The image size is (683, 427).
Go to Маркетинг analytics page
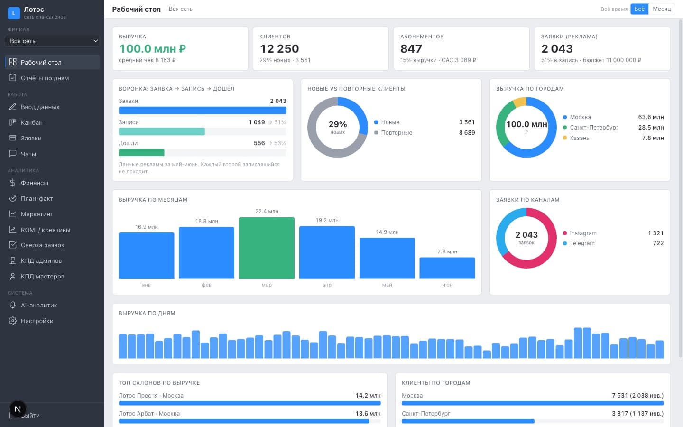pos(52,214)
